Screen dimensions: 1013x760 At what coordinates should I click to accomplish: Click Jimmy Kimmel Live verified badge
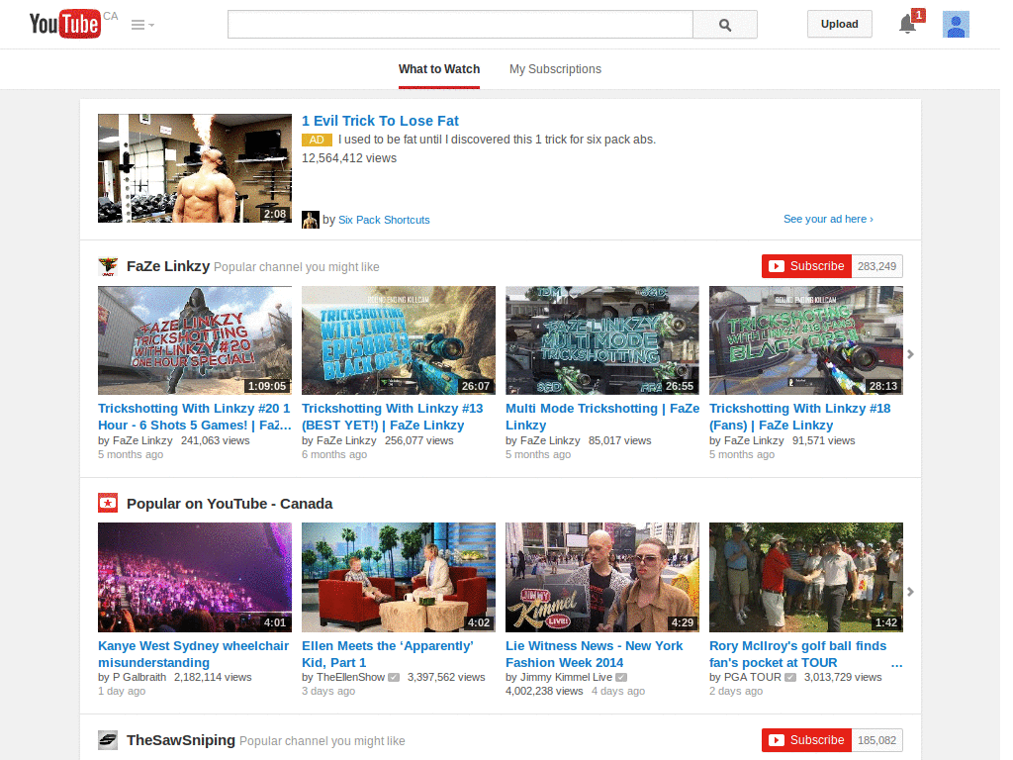tap(621, 677)
